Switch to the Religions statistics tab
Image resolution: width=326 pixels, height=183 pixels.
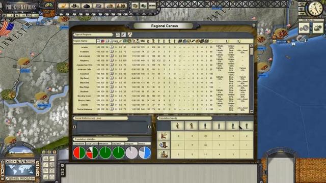pos(131,143)
